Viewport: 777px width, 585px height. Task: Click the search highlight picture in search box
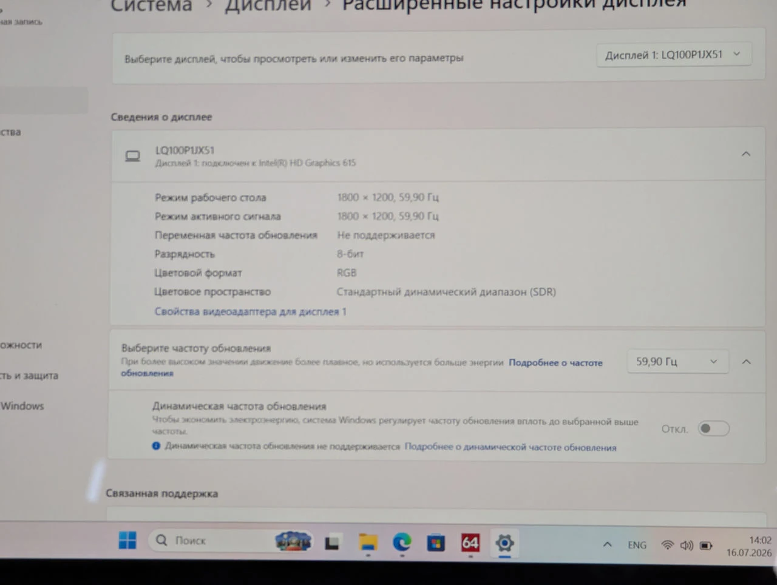pyautogui.click(x=293, y=540)
